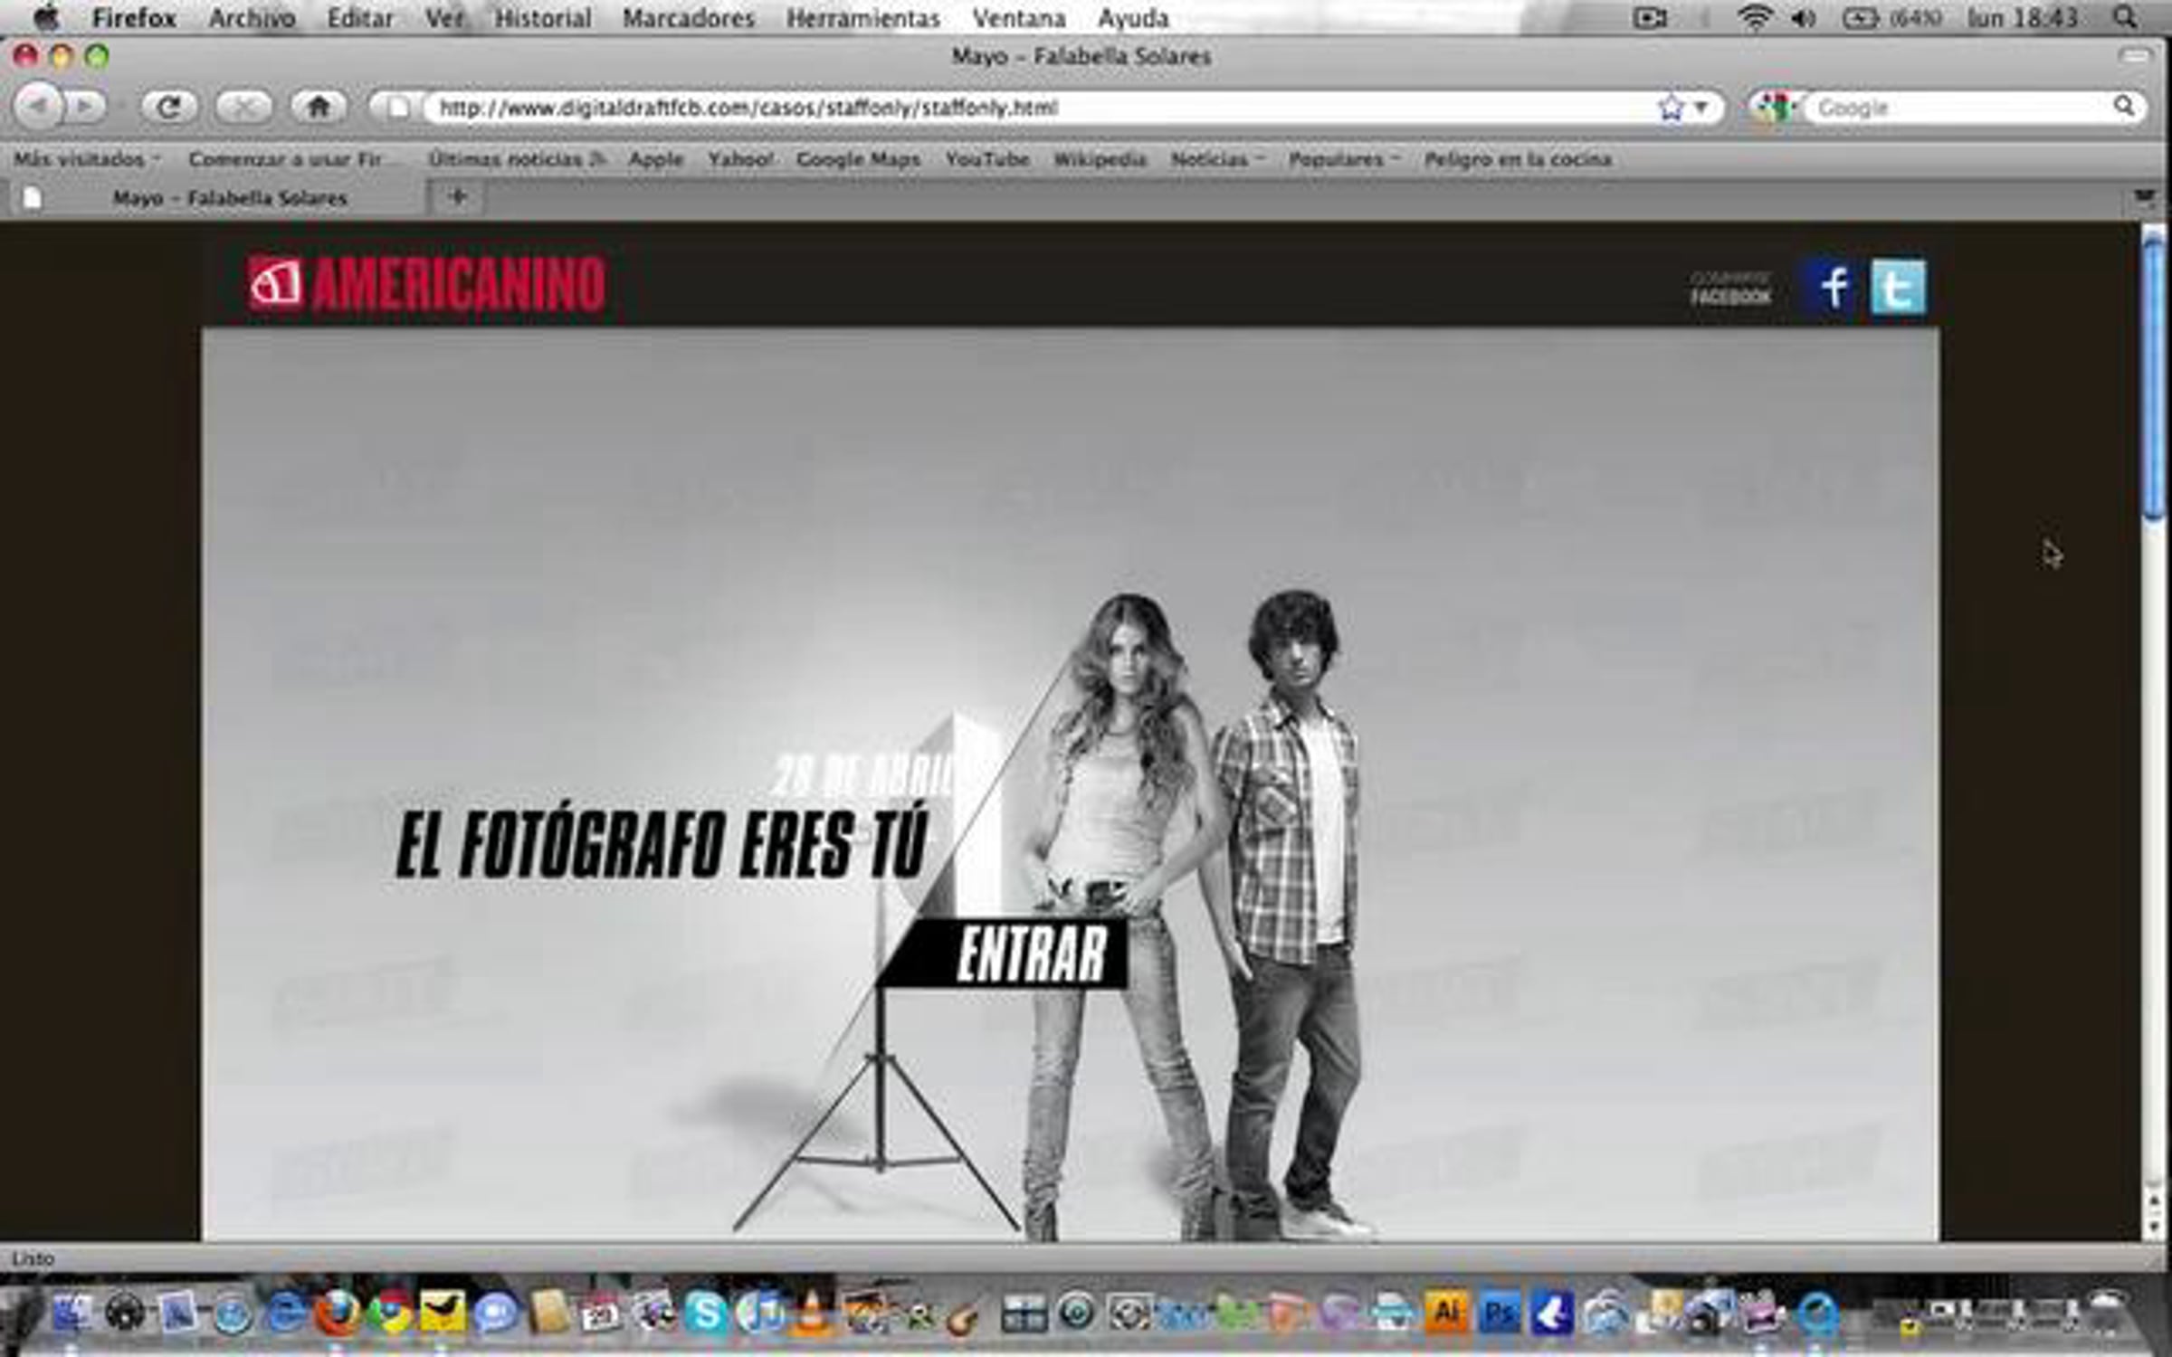2172x1357 pixels.
Task: Open the Herramientas menu
Action: click(862, 17)
